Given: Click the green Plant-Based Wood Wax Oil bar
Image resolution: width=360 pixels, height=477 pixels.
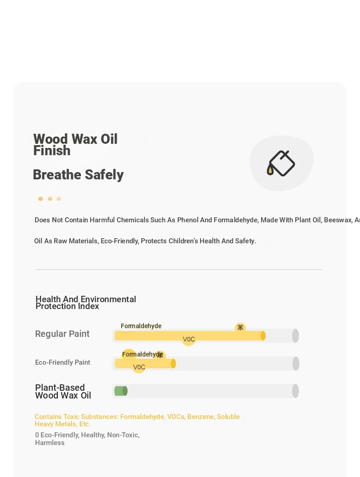Looking at the screenshot, I should point(121,391).
